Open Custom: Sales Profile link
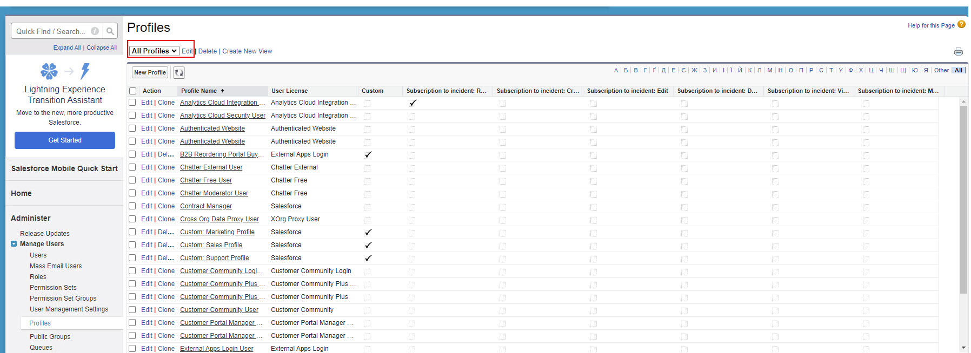The width and height of the screenshot is (971, 353). [x=211, y=245]
